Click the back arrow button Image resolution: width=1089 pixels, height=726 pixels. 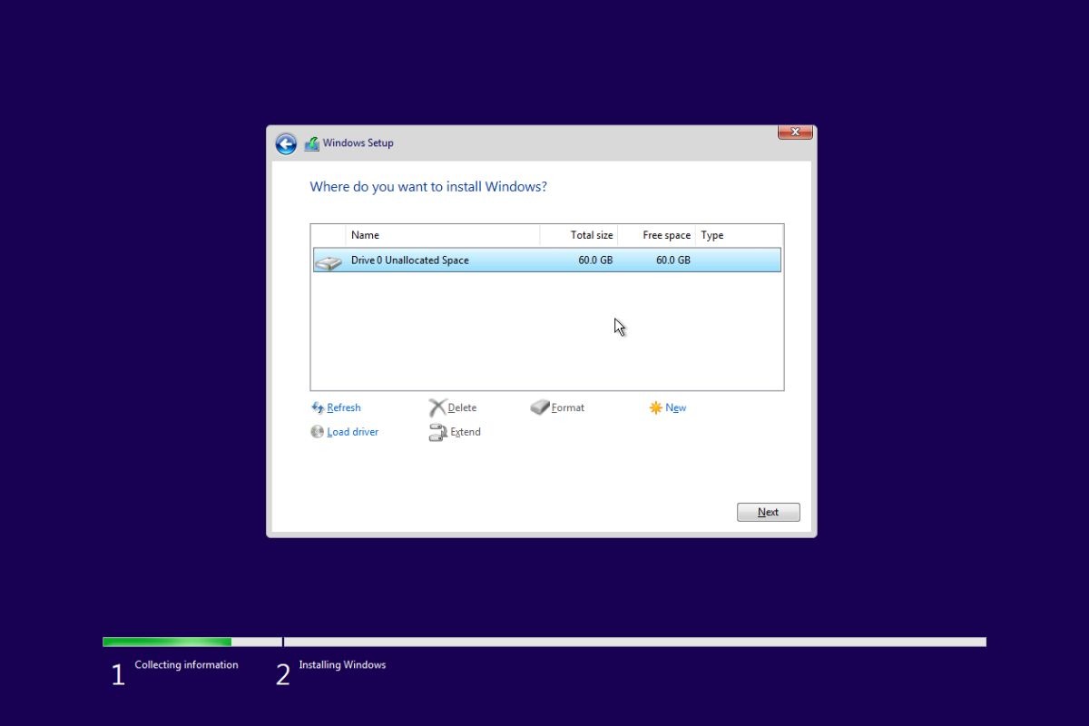pyautogui.click(x=286, y=143)
